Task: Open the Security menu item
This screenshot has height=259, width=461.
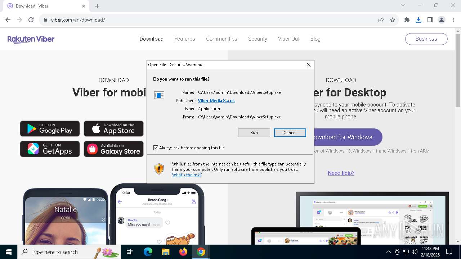Action: pyautogui.click(x=258, y=39)
